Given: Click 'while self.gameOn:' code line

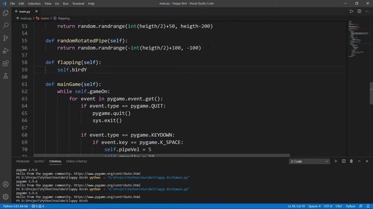Looking at the screenshot, I should point(83,91).
